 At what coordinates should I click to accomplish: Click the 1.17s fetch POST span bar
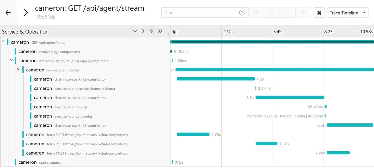pyautogui.click(x=266, y=143)
